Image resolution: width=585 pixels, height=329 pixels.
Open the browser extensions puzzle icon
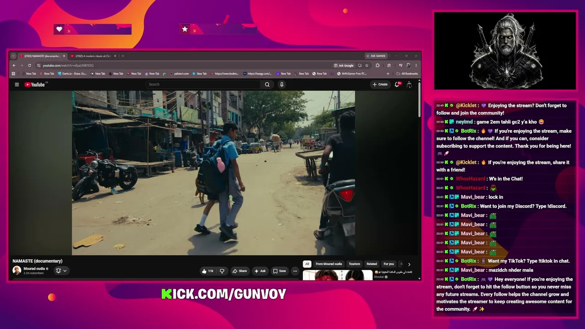(x=378, y=65)
